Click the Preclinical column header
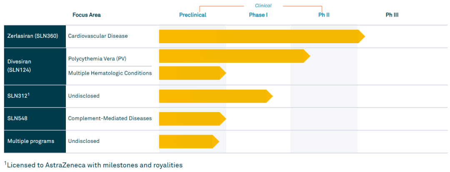 point(192,15)
